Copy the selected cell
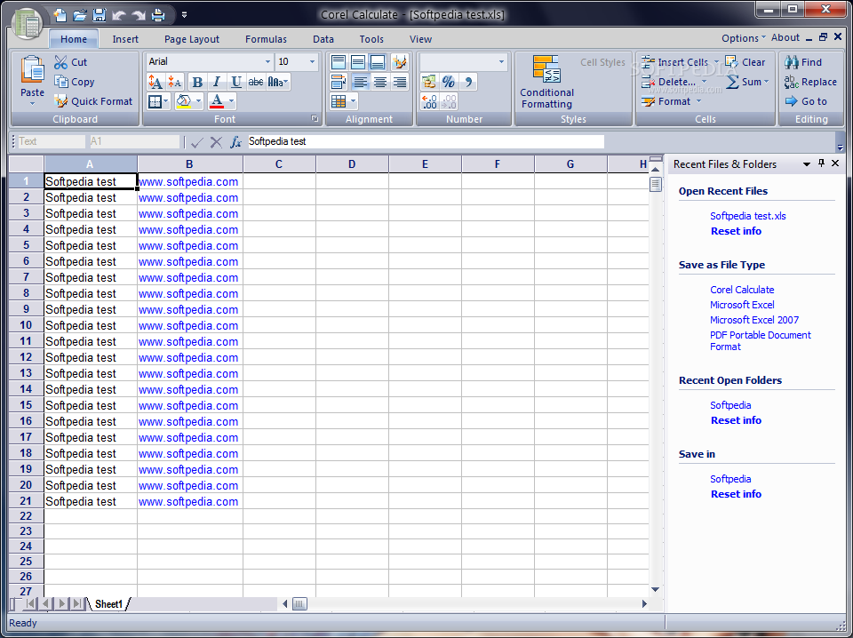853x638 pixels. (x=74, y=82)
